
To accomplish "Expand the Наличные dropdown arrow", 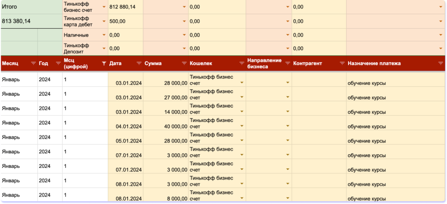I will (104, 35).
